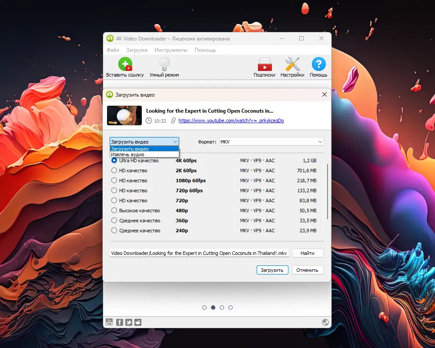The image size is (435, 348).
Task: Click the YouTube icon in footer
Action: pyautogui.click(x=109, y=322)
